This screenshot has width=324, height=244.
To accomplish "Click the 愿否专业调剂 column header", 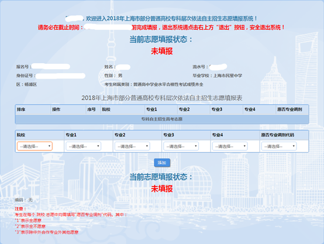I will [289, 109].
